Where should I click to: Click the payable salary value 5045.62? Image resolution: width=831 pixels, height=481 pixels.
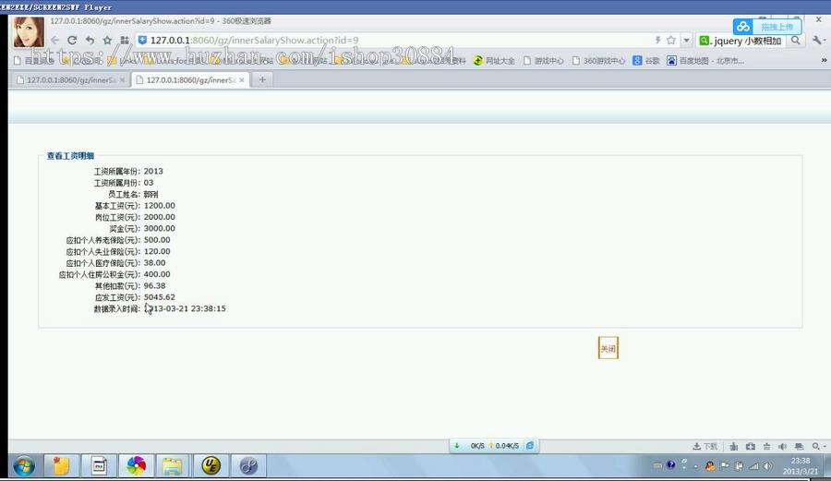coord(160,297)
